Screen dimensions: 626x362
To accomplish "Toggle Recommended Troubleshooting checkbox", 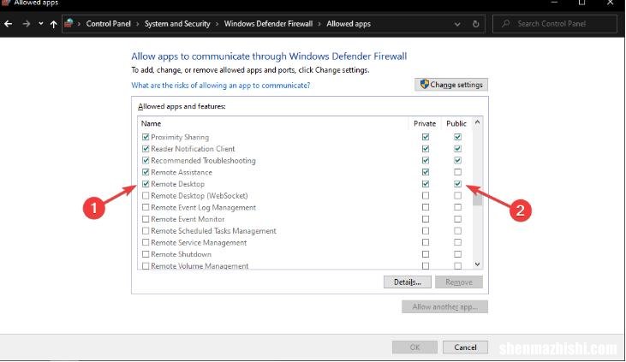I will 146,160.
